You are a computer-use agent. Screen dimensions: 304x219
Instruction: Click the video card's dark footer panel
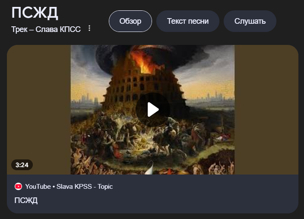tap(152, 194)
